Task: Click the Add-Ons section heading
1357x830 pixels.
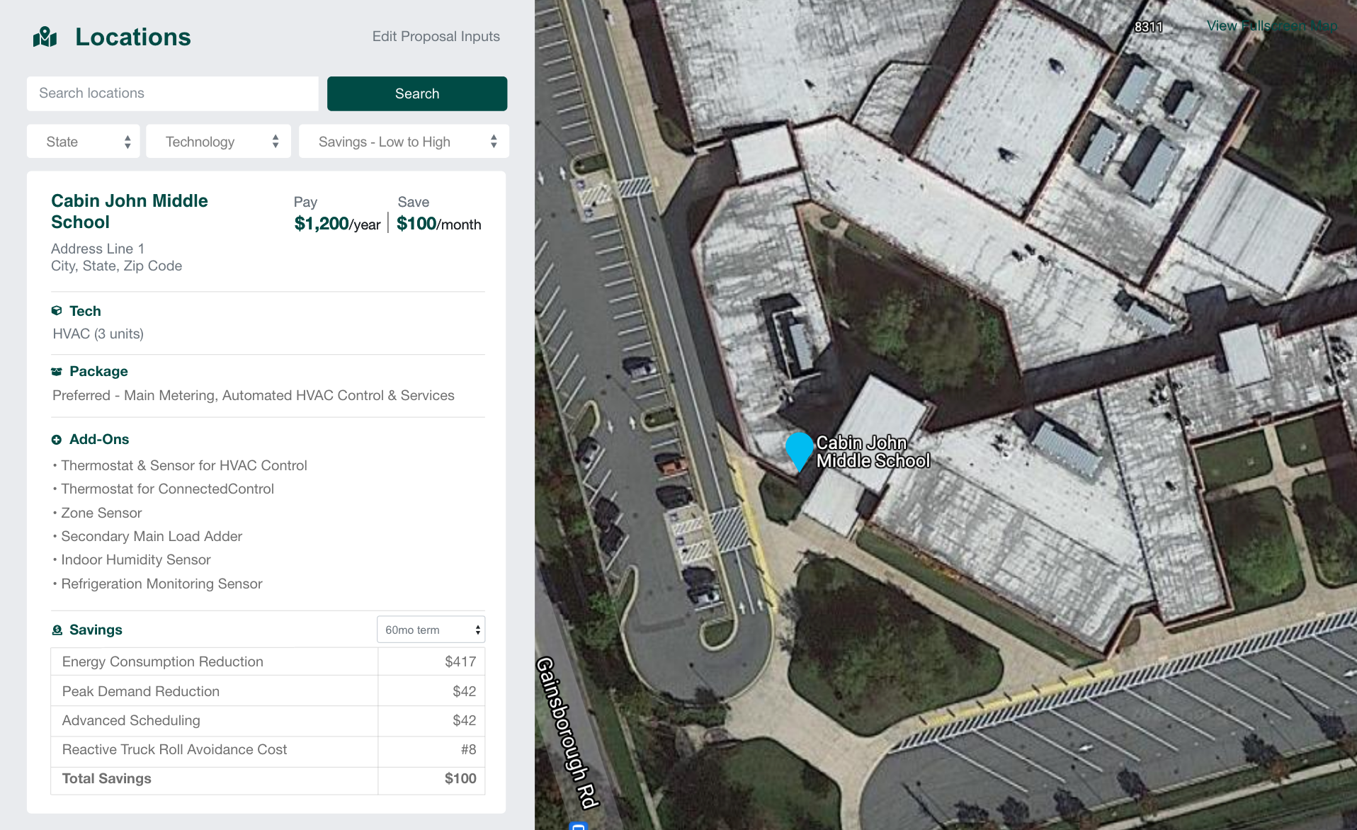Action: tap(99, 440)
